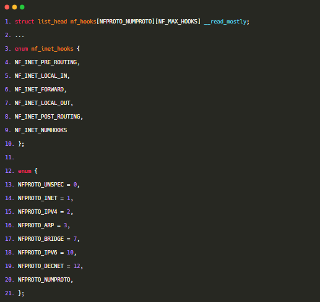Click the closing brace on line 10
320x302 pixels.
coord(20,144)
